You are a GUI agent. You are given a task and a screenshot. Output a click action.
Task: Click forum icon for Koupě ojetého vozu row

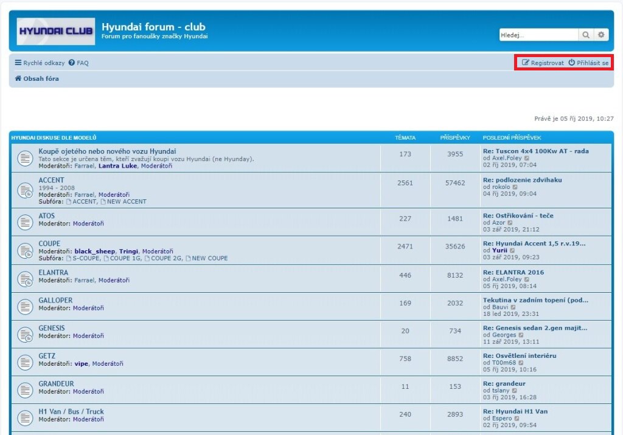click(24, 159)
